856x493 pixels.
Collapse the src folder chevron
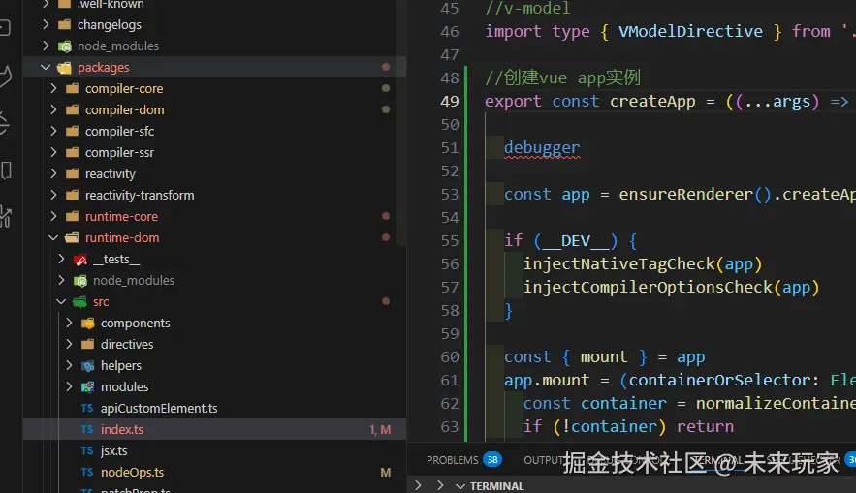(61, 301)
